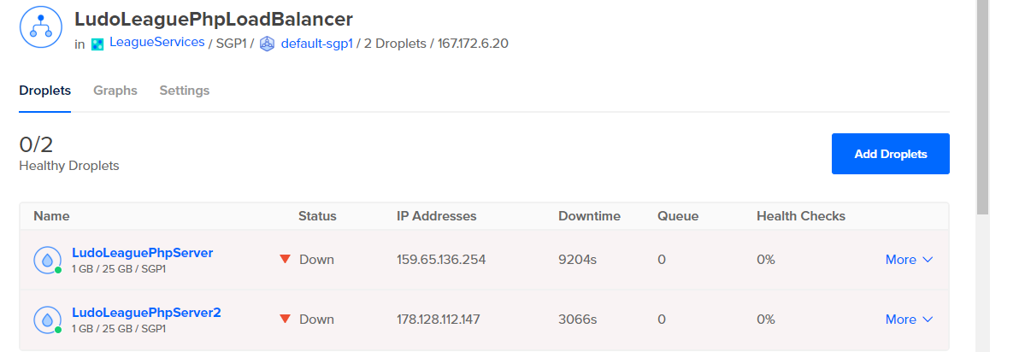1025x352 pixels.
Task: Click green status dot on LudoLeaguePhpServer2 icon
Action: 58,330
